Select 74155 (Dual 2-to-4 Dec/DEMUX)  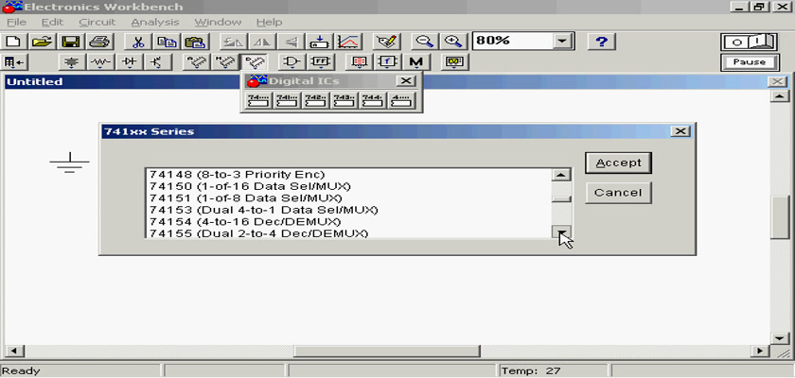click(348, 233)
